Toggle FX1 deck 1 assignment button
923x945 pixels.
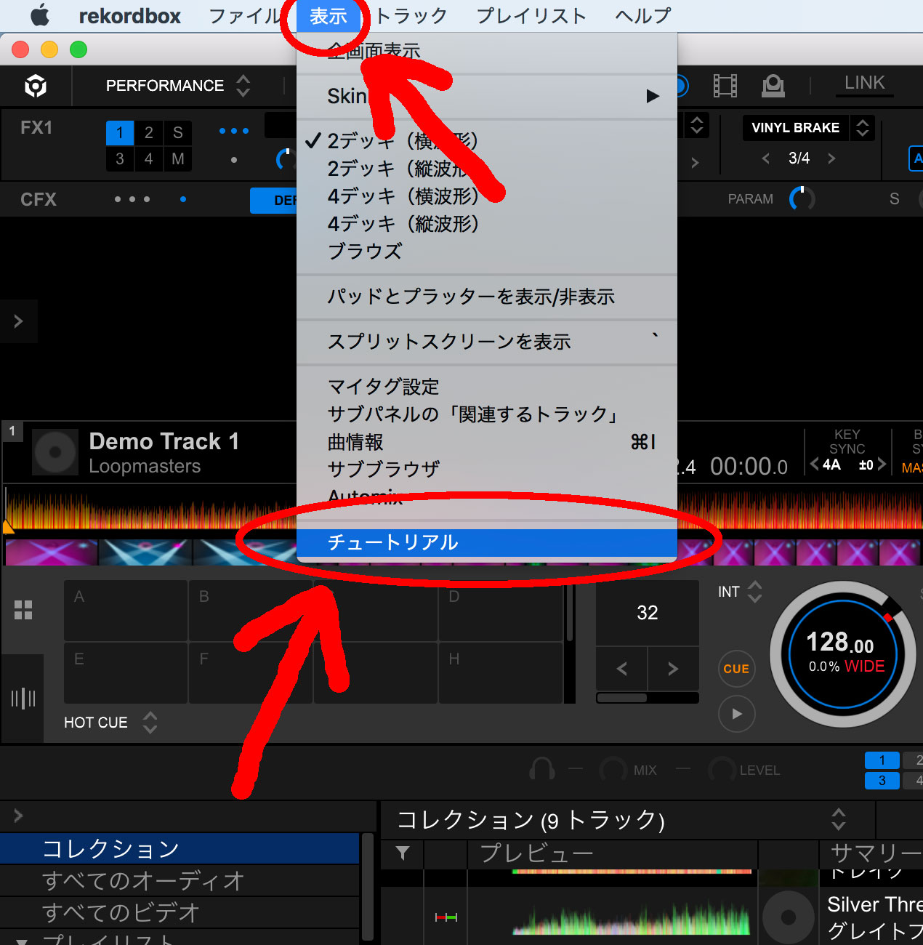coord(120,133)
